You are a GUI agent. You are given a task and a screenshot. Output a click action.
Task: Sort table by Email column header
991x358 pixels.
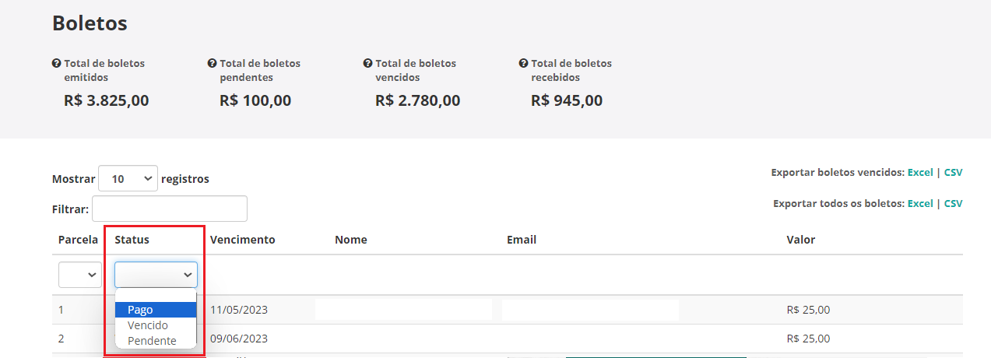[522, 240]
